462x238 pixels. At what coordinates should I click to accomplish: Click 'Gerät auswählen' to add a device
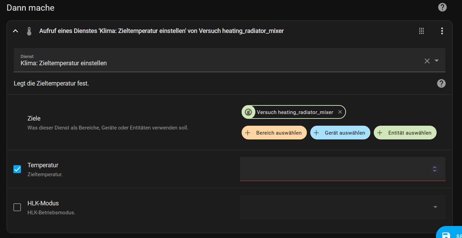pyautogui.click(x=340, y=133)
